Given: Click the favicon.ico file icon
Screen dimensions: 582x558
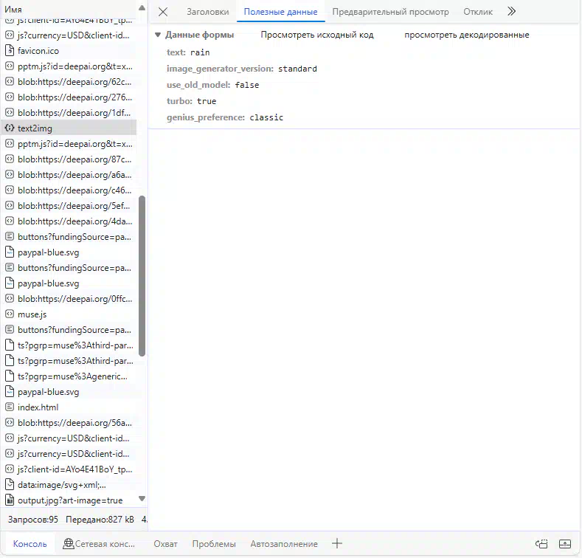Looking at the screenshot, I should (10, 50).
